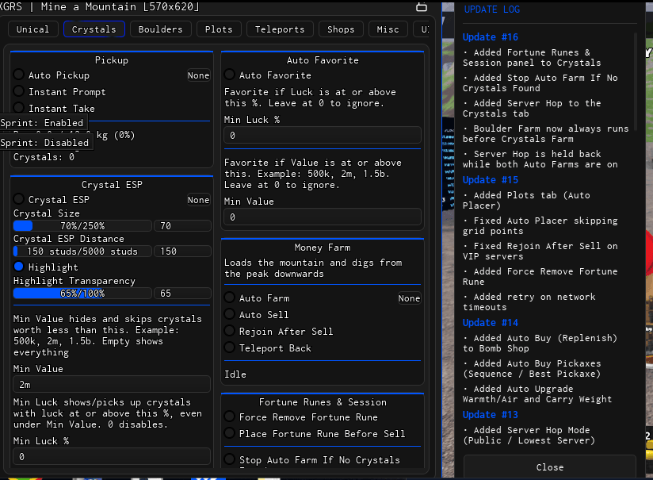The height and width of the screenshot is (480, 653).
Task: Click the Update #14 heading
Action: (491, 322)
